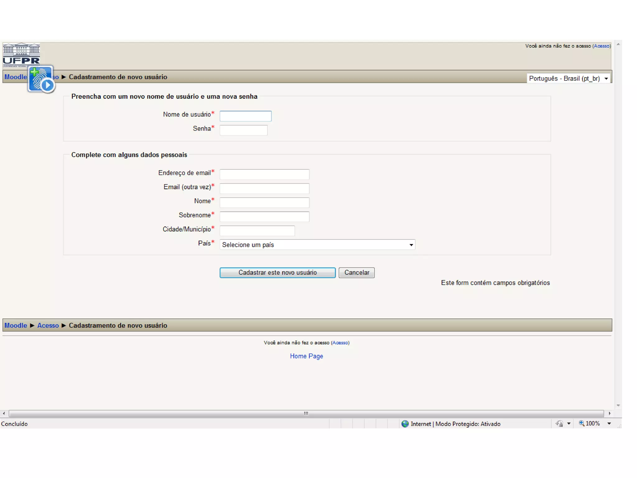Screen dimensions: 637x478
Task: Click the horizontal scrollbar thumb
Action: (x=306, y=413)
